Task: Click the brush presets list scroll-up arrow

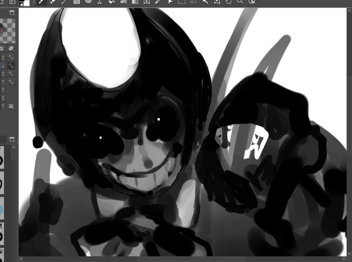Action: click(x=13, y=147)
